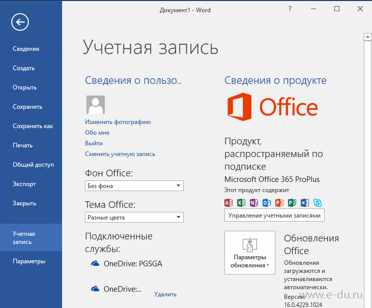
Task: Click the Сведения о продукте heading
Action: (275, 80)
